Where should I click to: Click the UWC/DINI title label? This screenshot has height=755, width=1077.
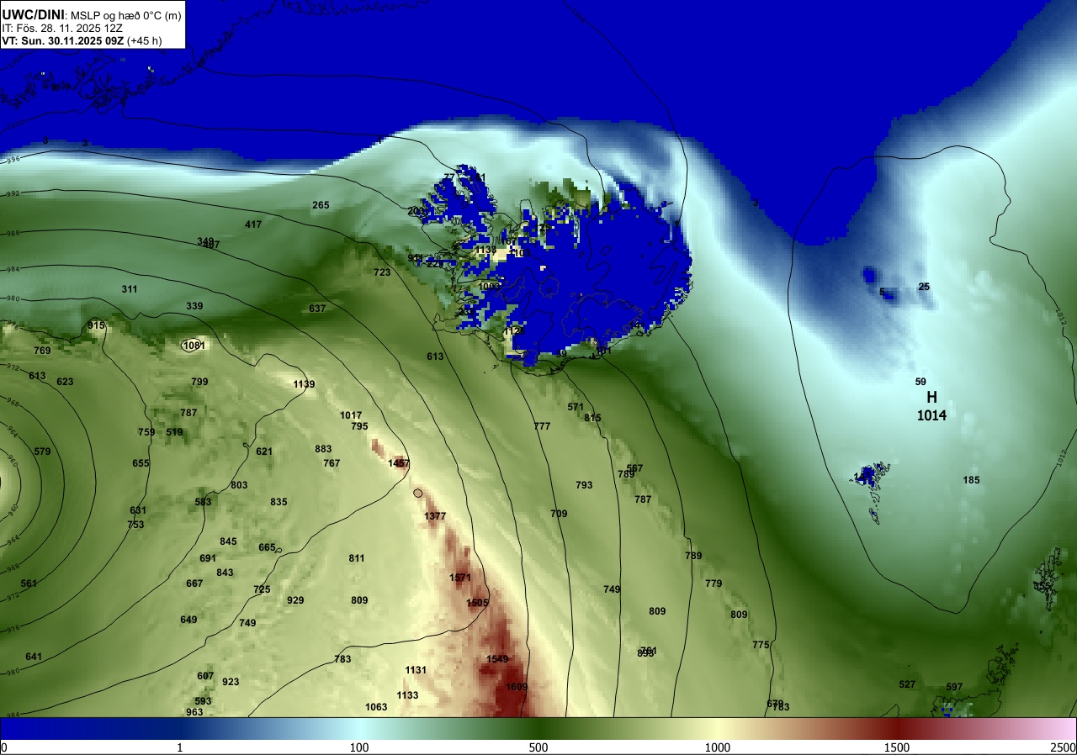point(33,13)
